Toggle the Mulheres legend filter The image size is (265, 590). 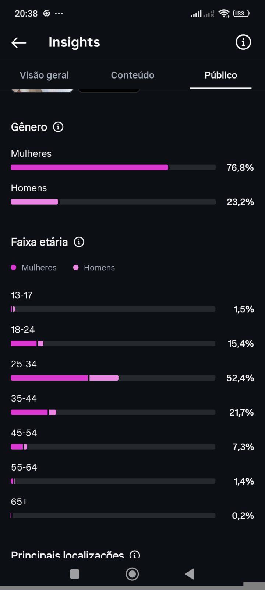click(34, 268)
